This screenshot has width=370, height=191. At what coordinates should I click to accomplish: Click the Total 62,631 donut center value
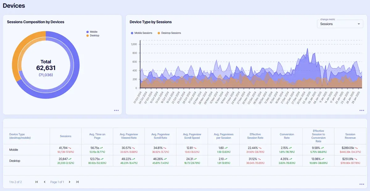tap(46, 68)
